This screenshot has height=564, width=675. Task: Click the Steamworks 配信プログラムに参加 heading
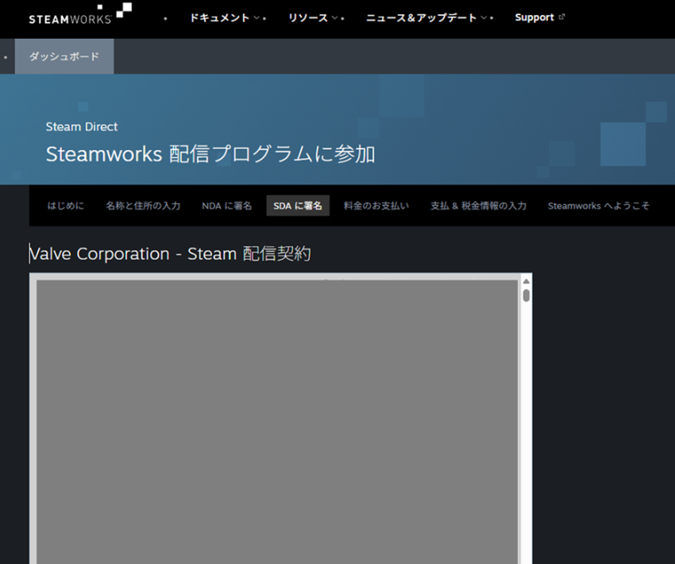(210, 154)
